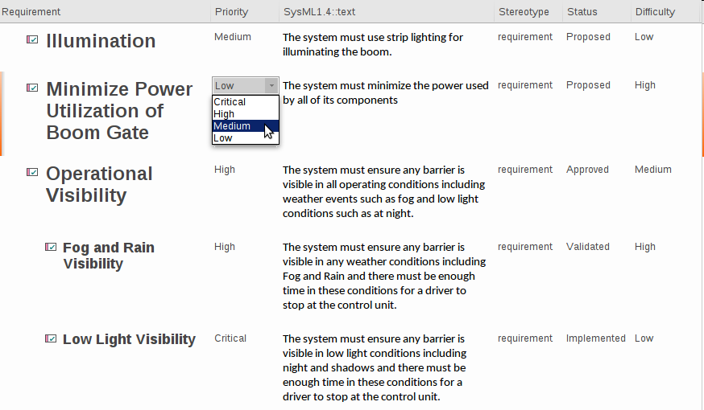Click the Illumination requirement icon
This screenshot has height=410, width=704.
(32, 39)
